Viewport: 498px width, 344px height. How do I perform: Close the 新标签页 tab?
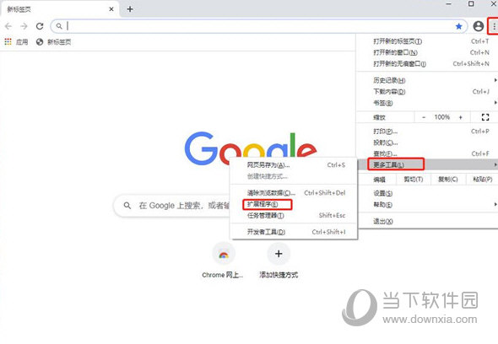(111, 9)
